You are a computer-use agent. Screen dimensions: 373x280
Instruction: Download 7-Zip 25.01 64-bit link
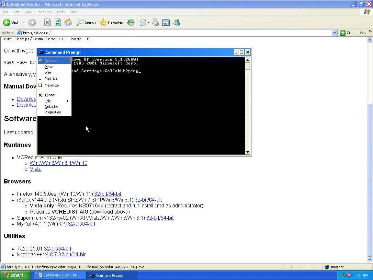click(65, 249)
